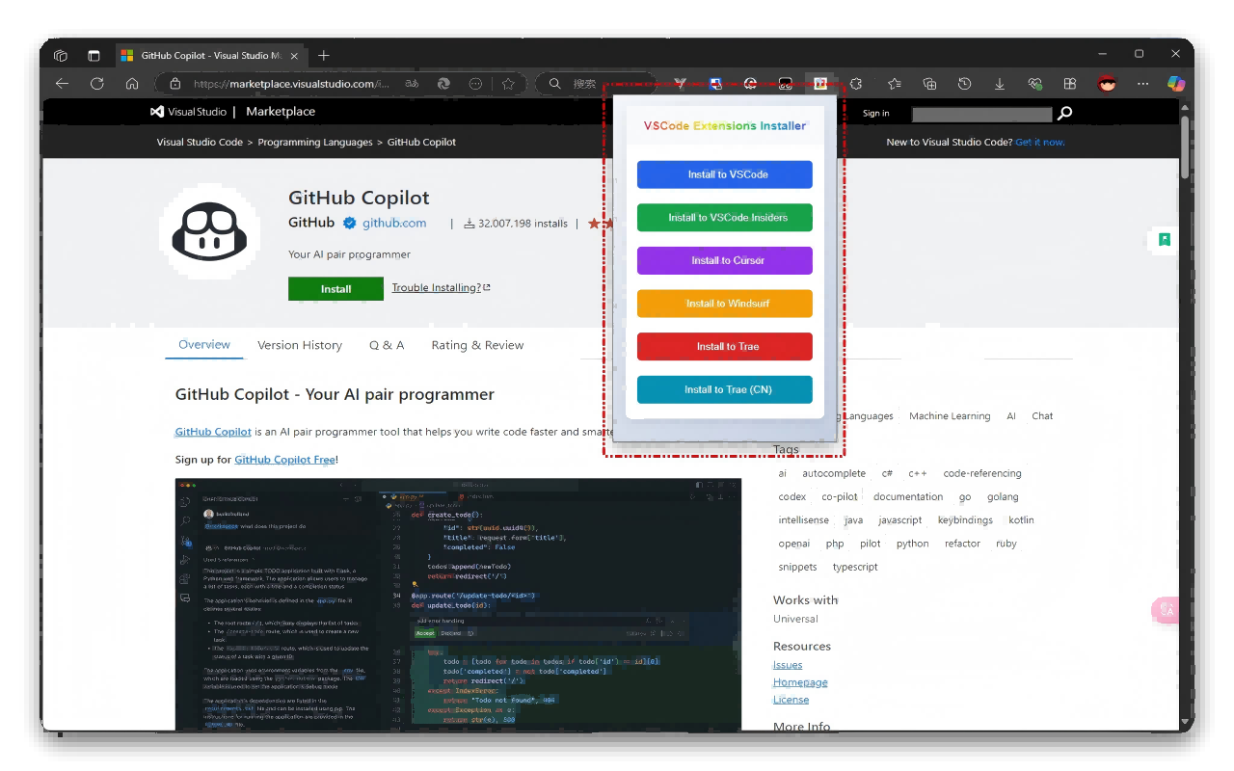Image resolution: width=1234 pixels, height=771 pixels.
Task: Click the Get it now link
Action: (1039, 142)
